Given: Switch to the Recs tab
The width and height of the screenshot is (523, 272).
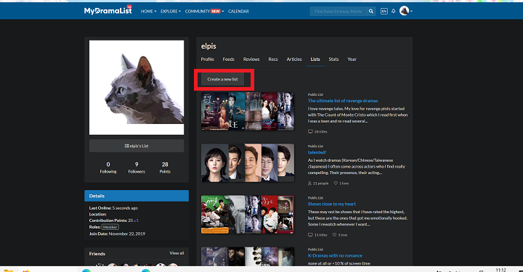Looking at the screenshot, I should click(x=273, y=59).
